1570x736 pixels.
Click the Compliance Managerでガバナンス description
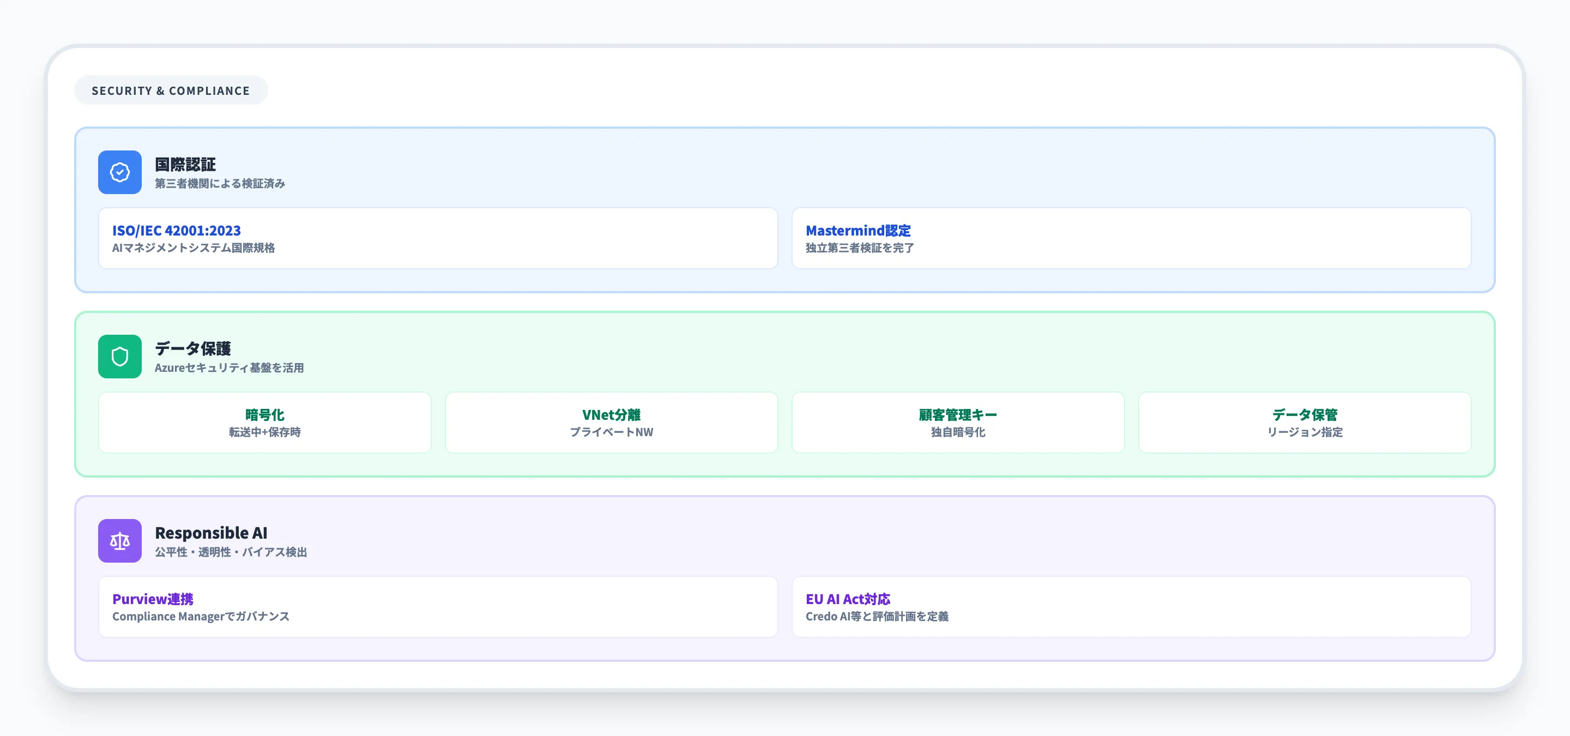coord(201,617)
